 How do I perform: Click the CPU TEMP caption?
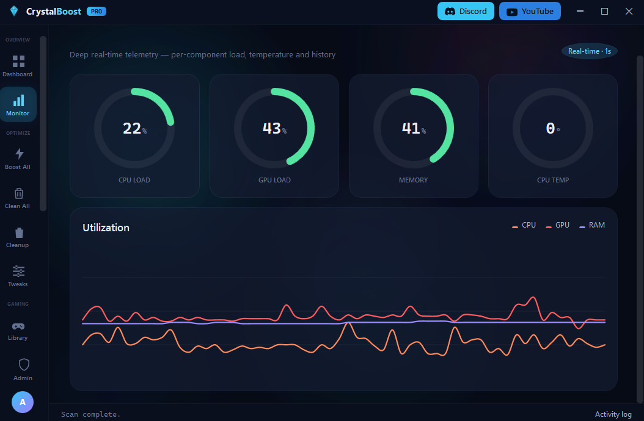click(x=553, y=180)
